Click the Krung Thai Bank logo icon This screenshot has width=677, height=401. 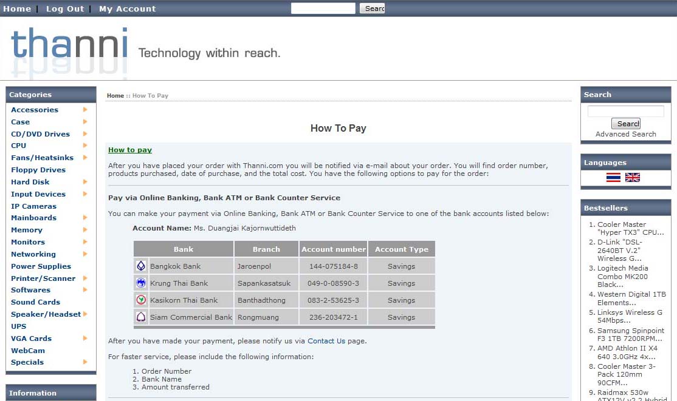pyautogui.click(x=141, y=283)
